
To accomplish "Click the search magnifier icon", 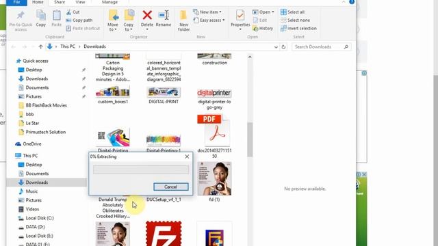I will click(346, 47).
